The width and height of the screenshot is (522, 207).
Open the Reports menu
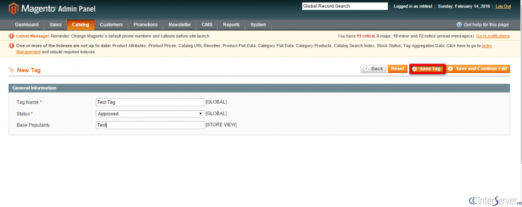pyautogui.click(x=231, y=24)
